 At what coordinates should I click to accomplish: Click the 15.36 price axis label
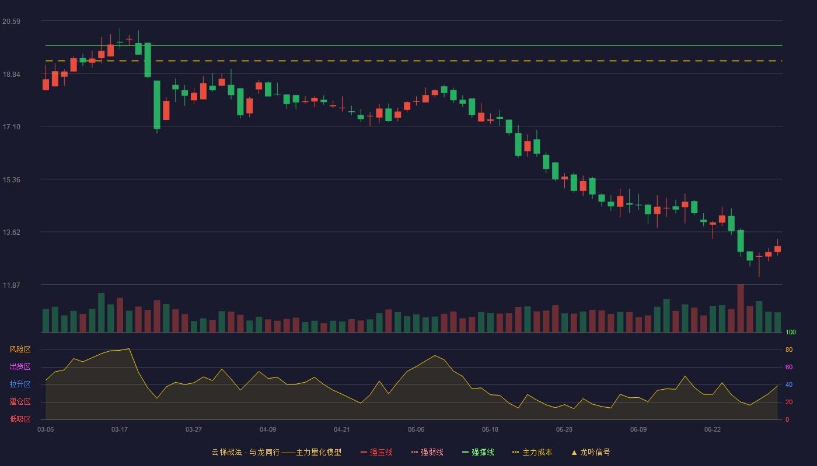tap(11, 180)
